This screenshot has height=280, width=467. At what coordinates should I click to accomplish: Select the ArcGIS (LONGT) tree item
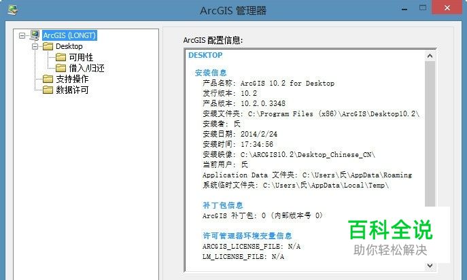tap(69, 35)
